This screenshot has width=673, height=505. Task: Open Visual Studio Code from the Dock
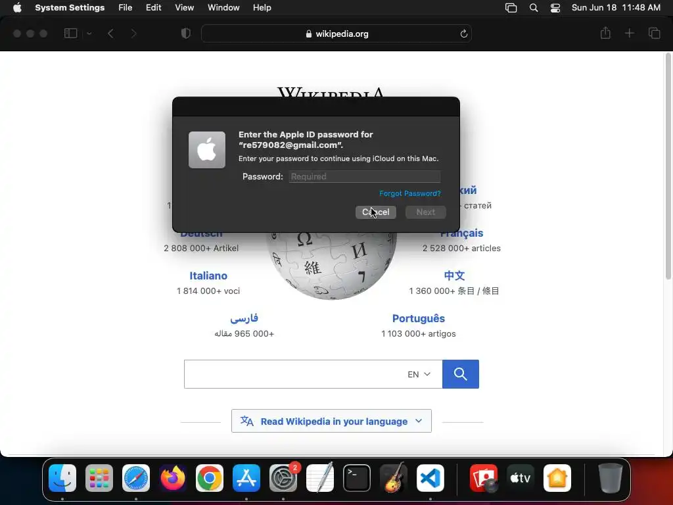[430, 478]
